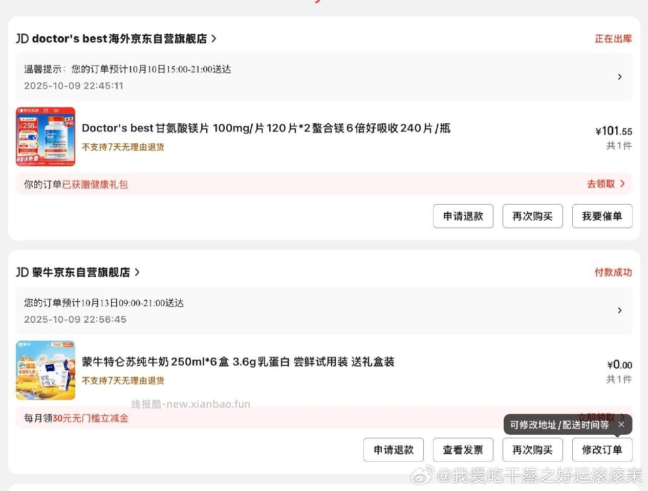Expand delivery details for the October 13 order
Viewport: 648px width, 491px height.
click(x=619, y=310)
